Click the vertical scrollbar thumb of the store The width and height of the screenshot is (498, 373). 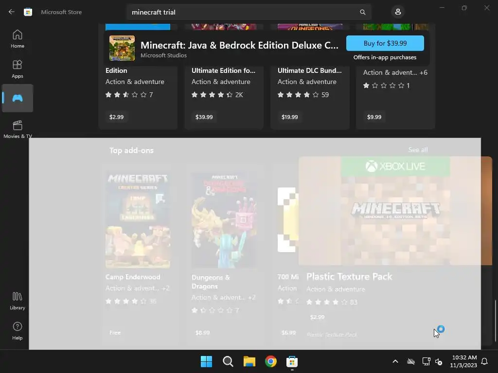(x=495, y=321)
